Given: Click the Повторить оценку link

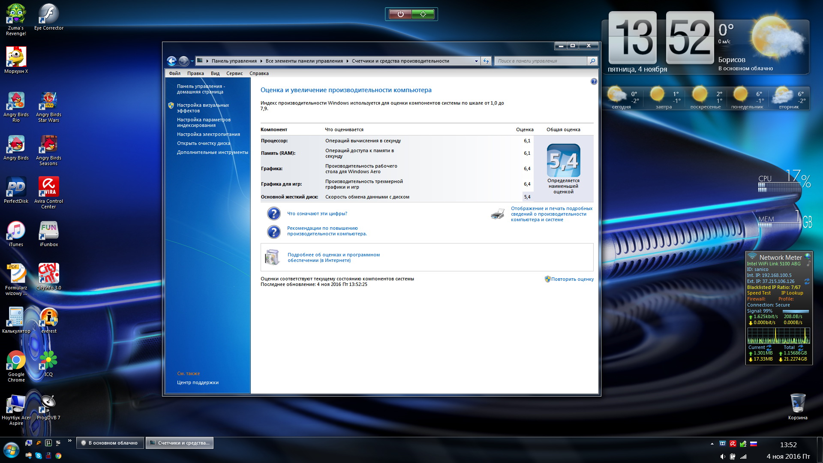Looking at the screenshot, I should (572, 279).
